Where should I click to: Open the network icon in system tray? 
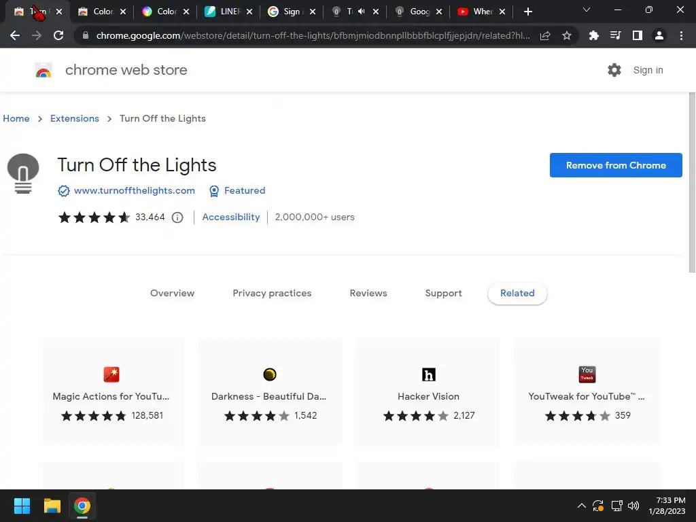click(x=616, y=506)
